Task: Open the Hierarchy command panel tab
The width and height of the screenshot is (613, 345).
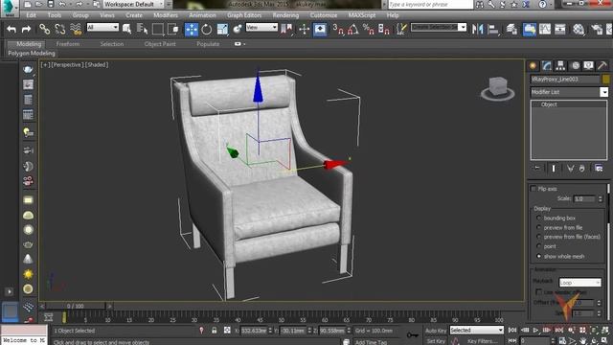Action: [x=560, y=66]
